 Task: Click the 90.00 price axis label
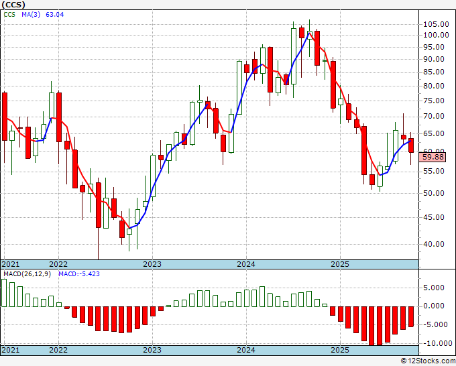[x=434, y=59]
